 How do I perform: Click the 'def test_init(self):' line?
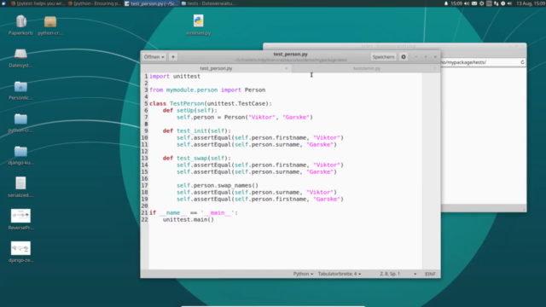coord(197,130)
